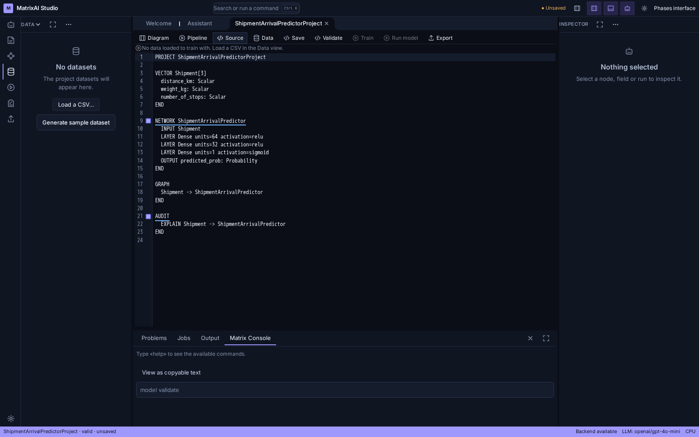Click code line OUTPUT predicted_prob: Probability
This screenshot has height=437, width=699.
(209, 161)
